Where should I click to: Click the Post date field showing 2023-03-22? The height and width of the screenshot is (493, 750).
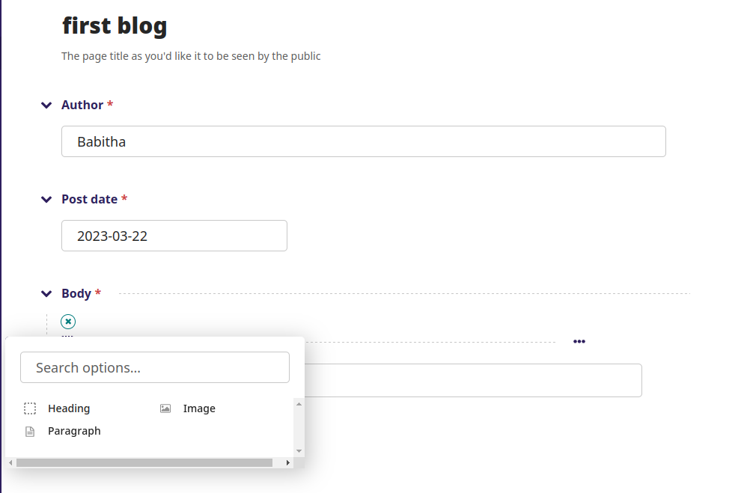(x=174, y=236)
